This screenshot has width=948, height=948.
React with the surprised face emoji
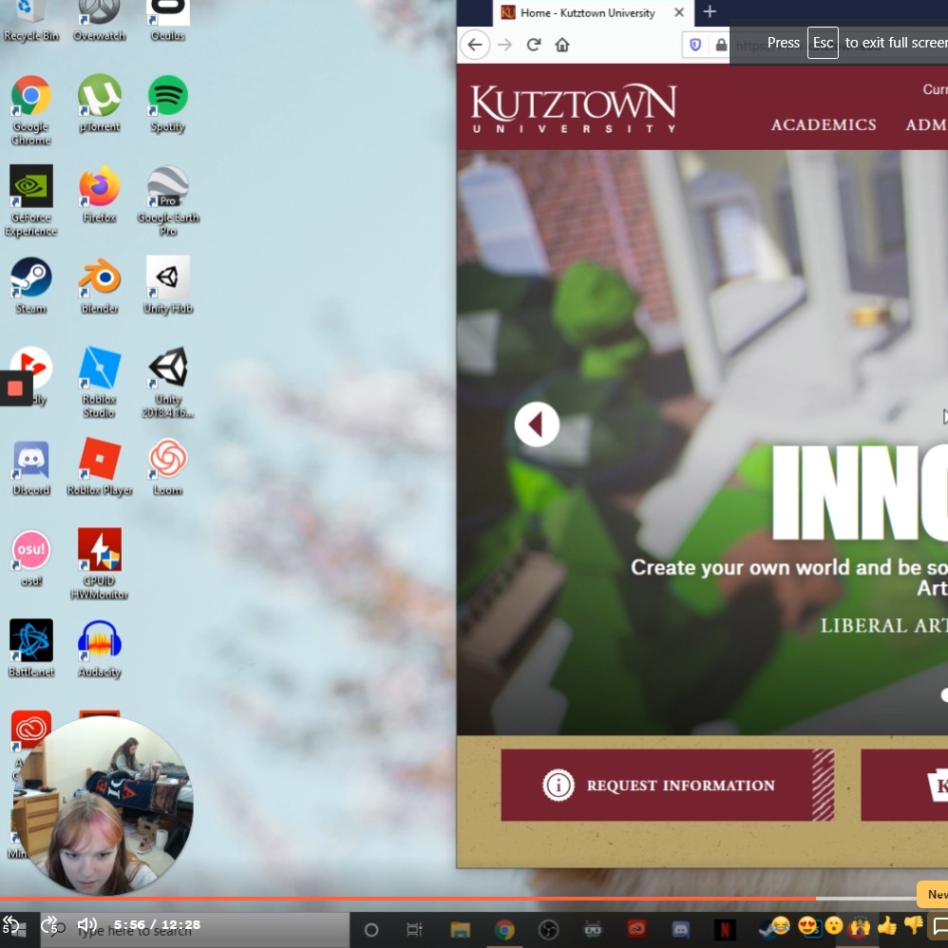(834, 924)
